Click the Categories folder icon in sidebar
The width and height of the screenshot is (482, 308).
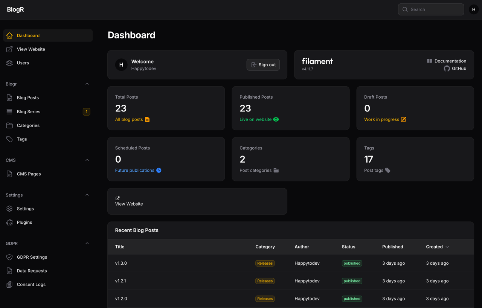pyautogui.click(x=9, y=125)
